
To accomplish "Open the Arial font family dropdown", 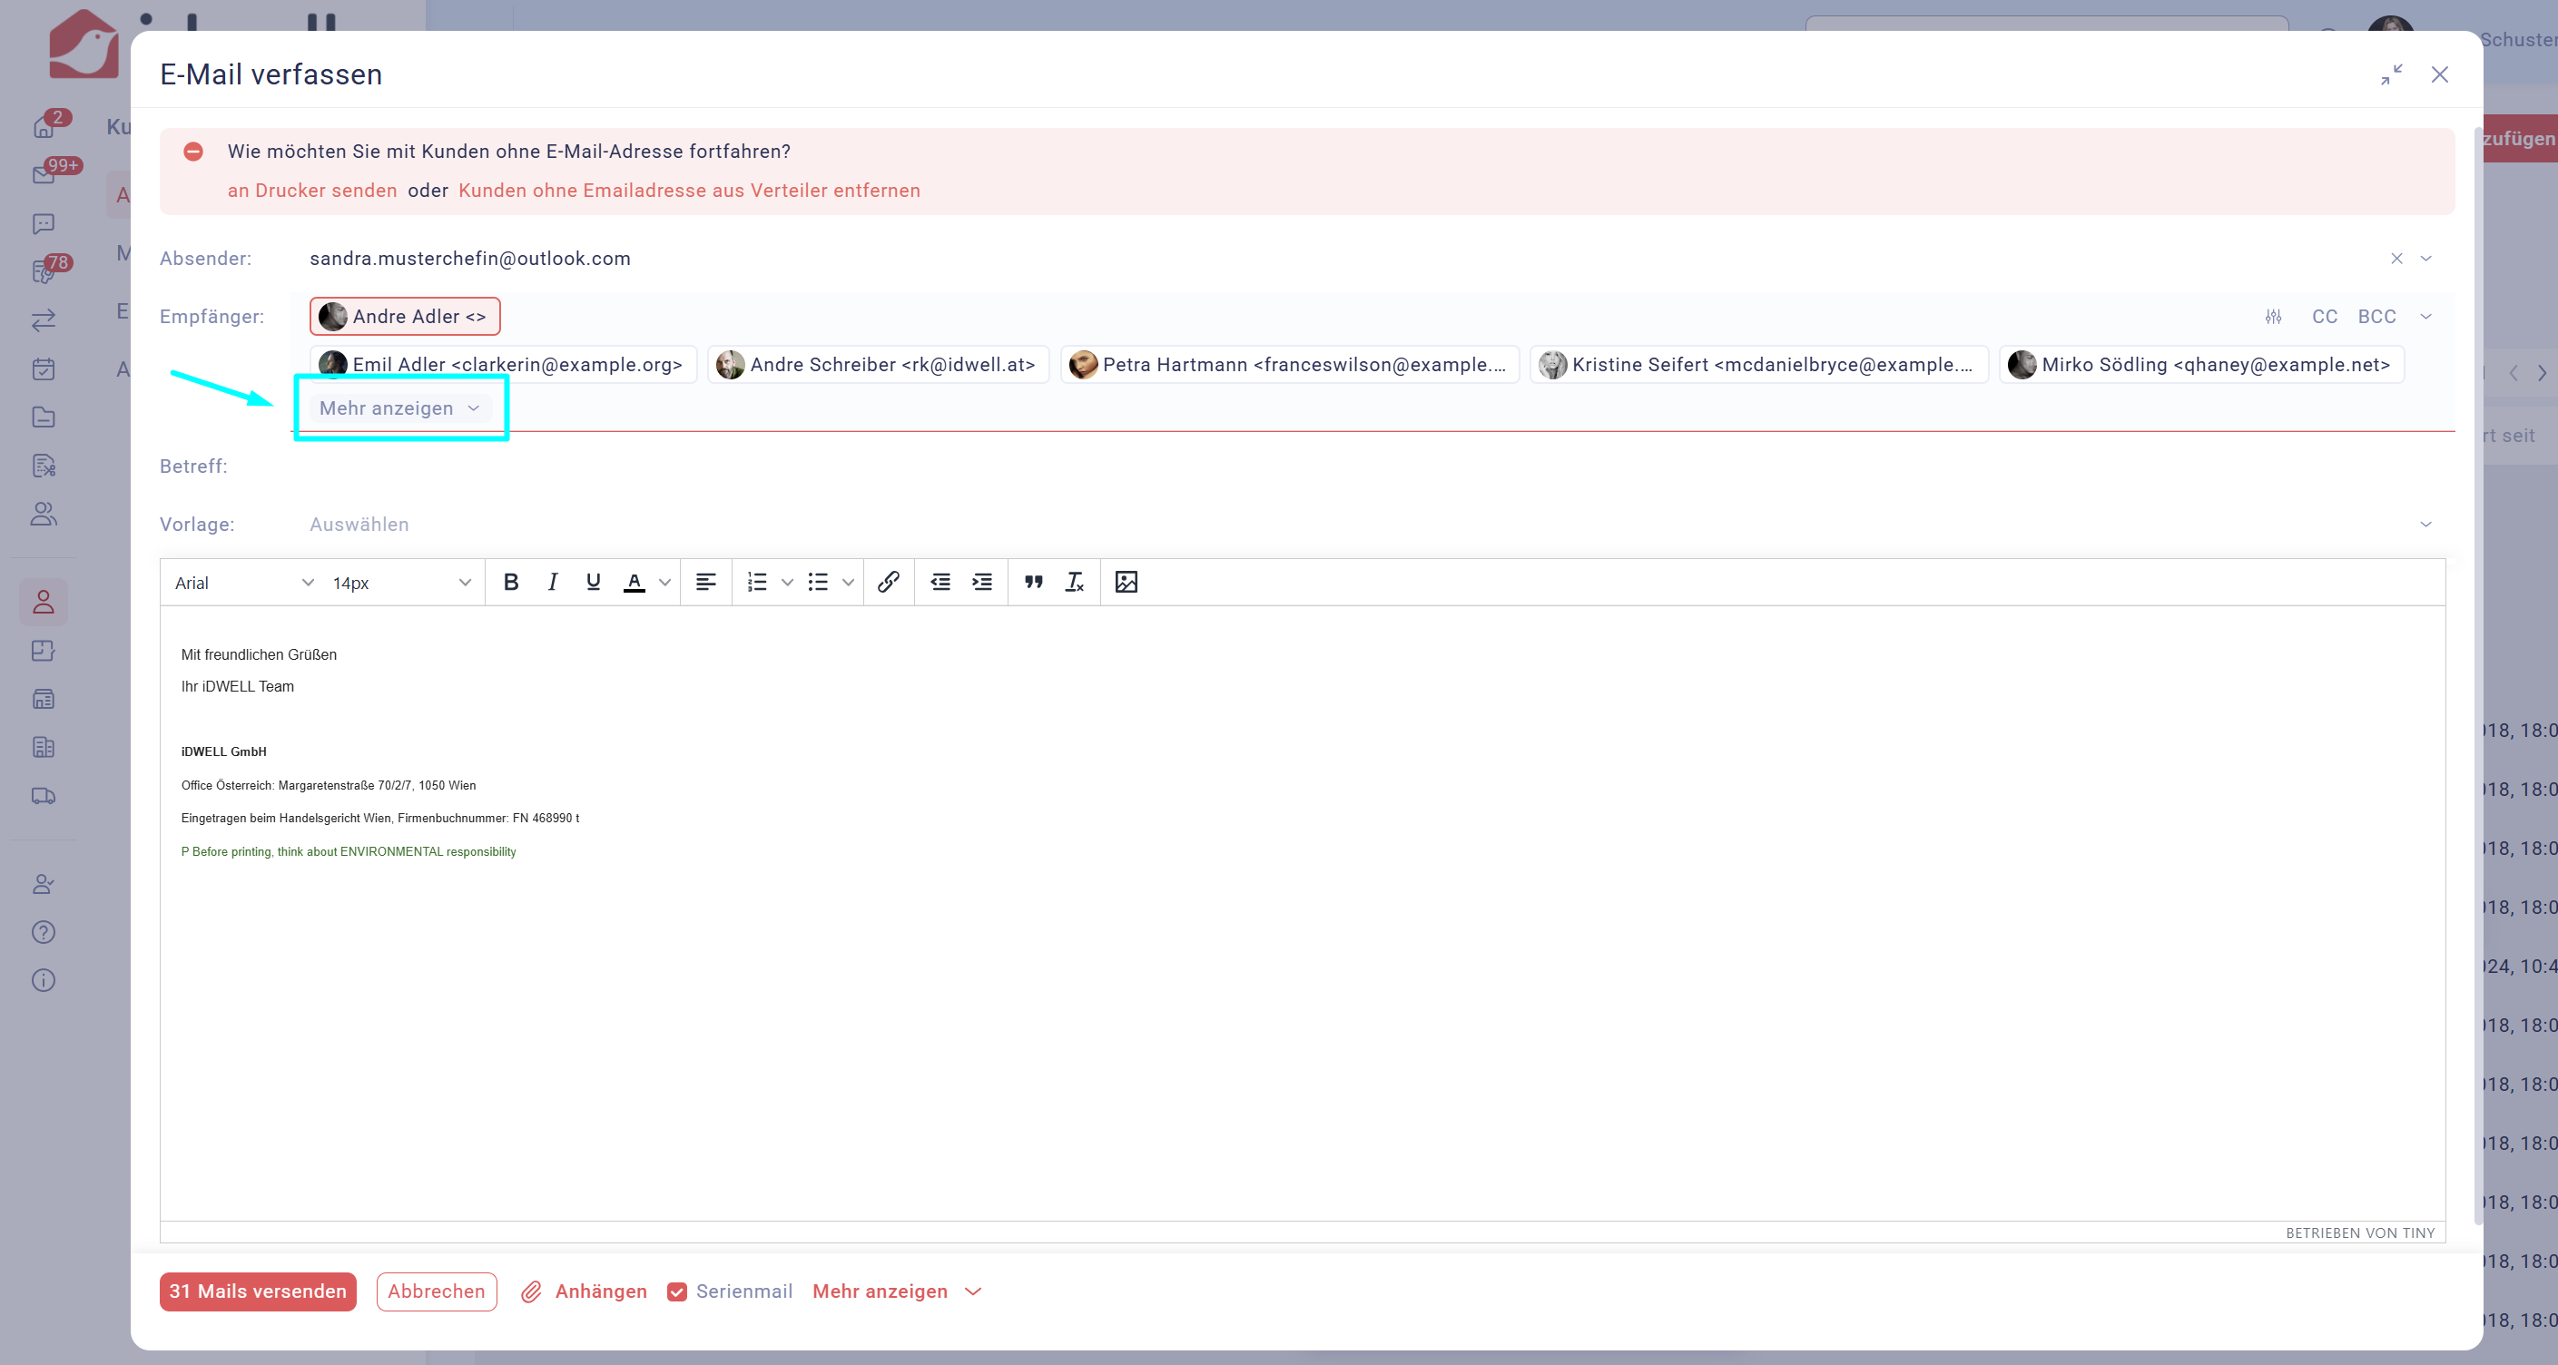I will point(243,583).
